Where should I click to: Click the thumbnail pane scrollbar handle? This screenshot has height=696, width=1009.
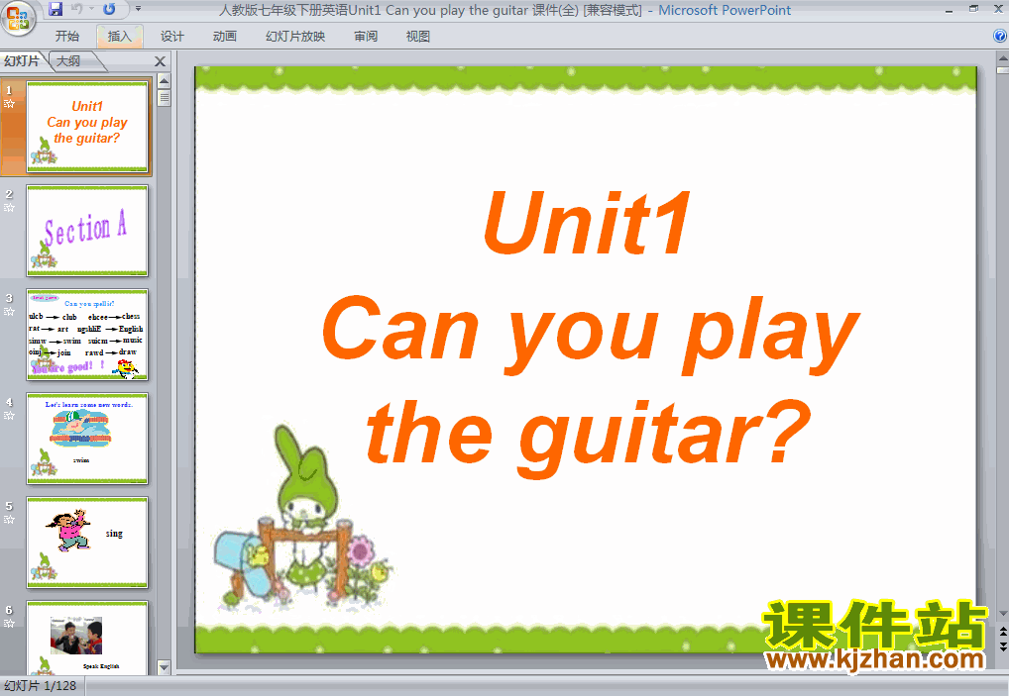click(x=165, y=98)
